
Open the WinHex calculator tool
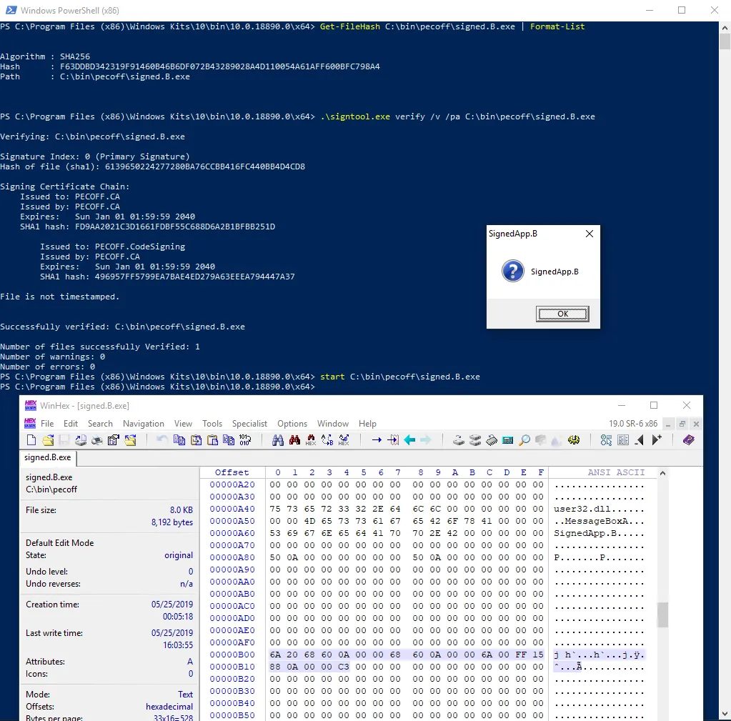(x=508, y=440)
